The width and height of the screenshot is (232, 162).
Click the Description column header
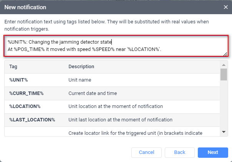tap(81, 67)
